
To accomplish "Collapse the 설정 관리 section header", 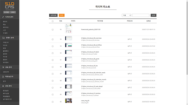I will 9,86.
